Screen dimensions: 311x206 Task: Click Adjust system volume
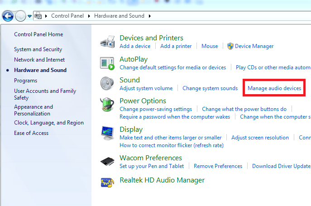146,88
